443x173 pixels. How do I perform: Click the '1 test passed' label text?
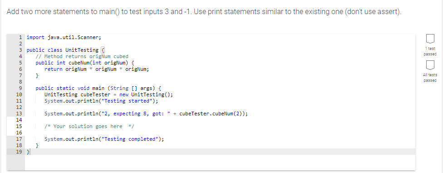(x=430, y=51)
